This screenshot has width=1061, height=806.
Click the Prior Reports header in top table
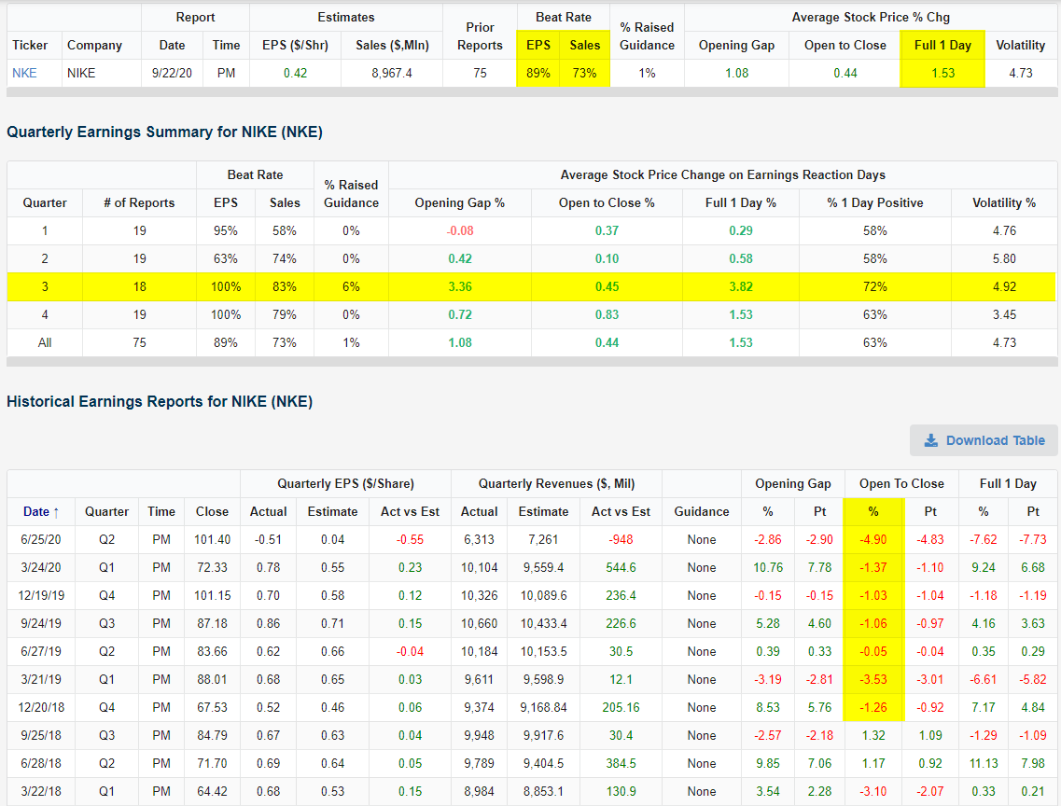[480, 35]
